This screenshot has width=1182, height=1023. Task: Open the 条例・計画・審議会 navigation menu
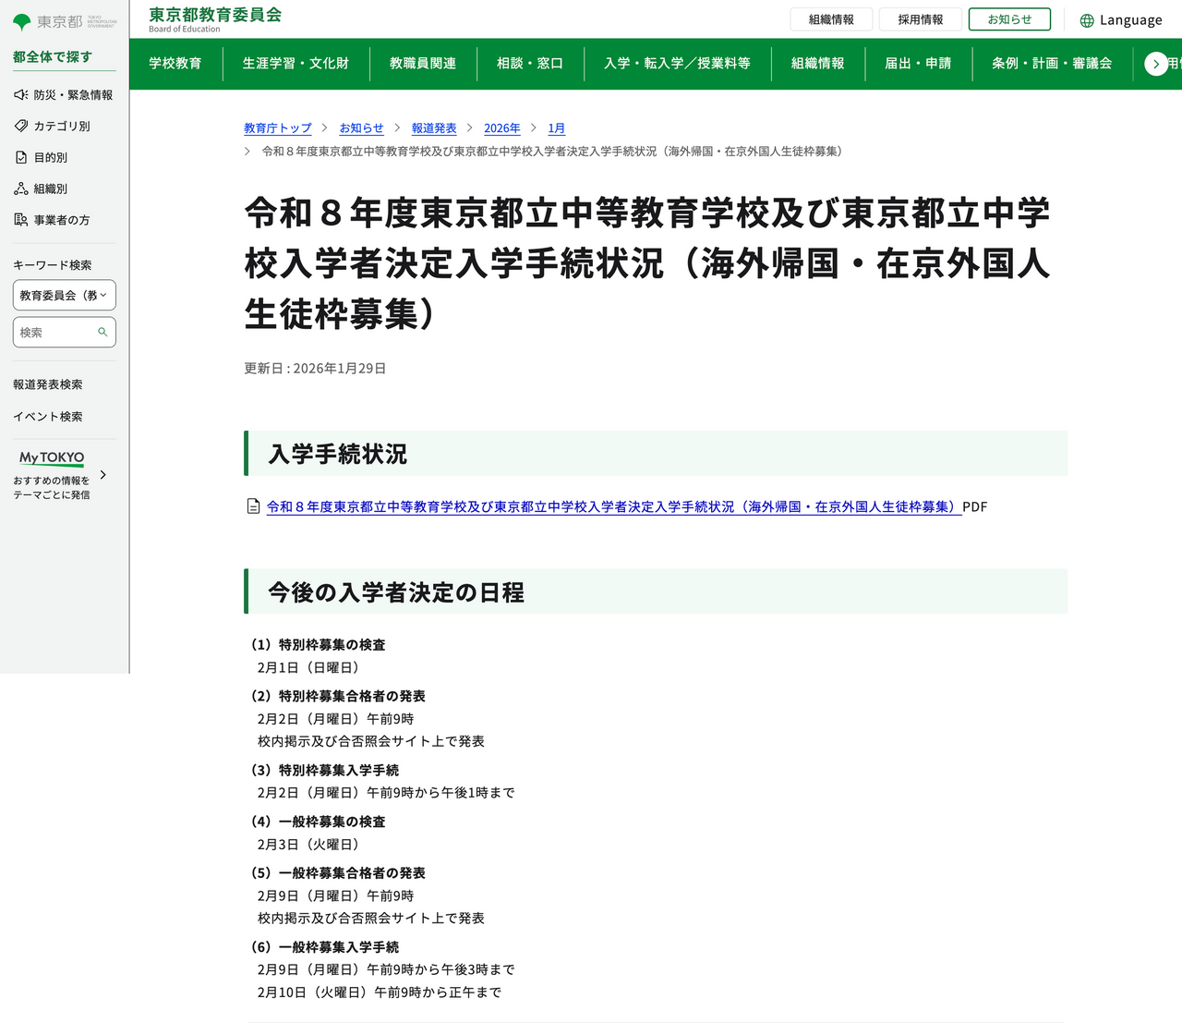coord(1052,64)
